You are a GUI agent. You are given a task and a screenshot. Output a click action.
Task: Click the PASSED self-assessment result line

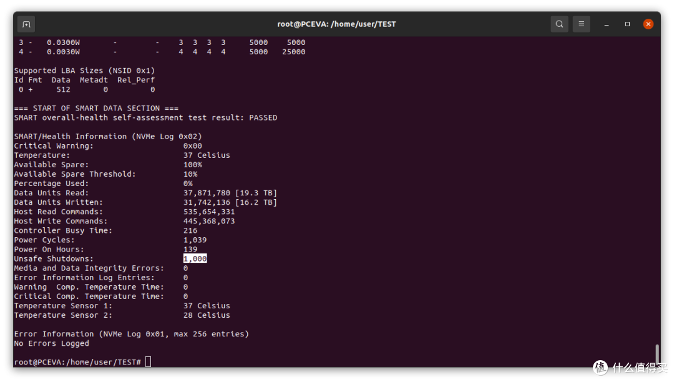coord(145,118)
